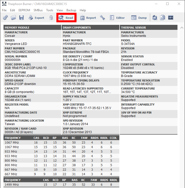Open the Report view
The width and height of the screenshot is (185, 188).
click(x=88, y=18)
